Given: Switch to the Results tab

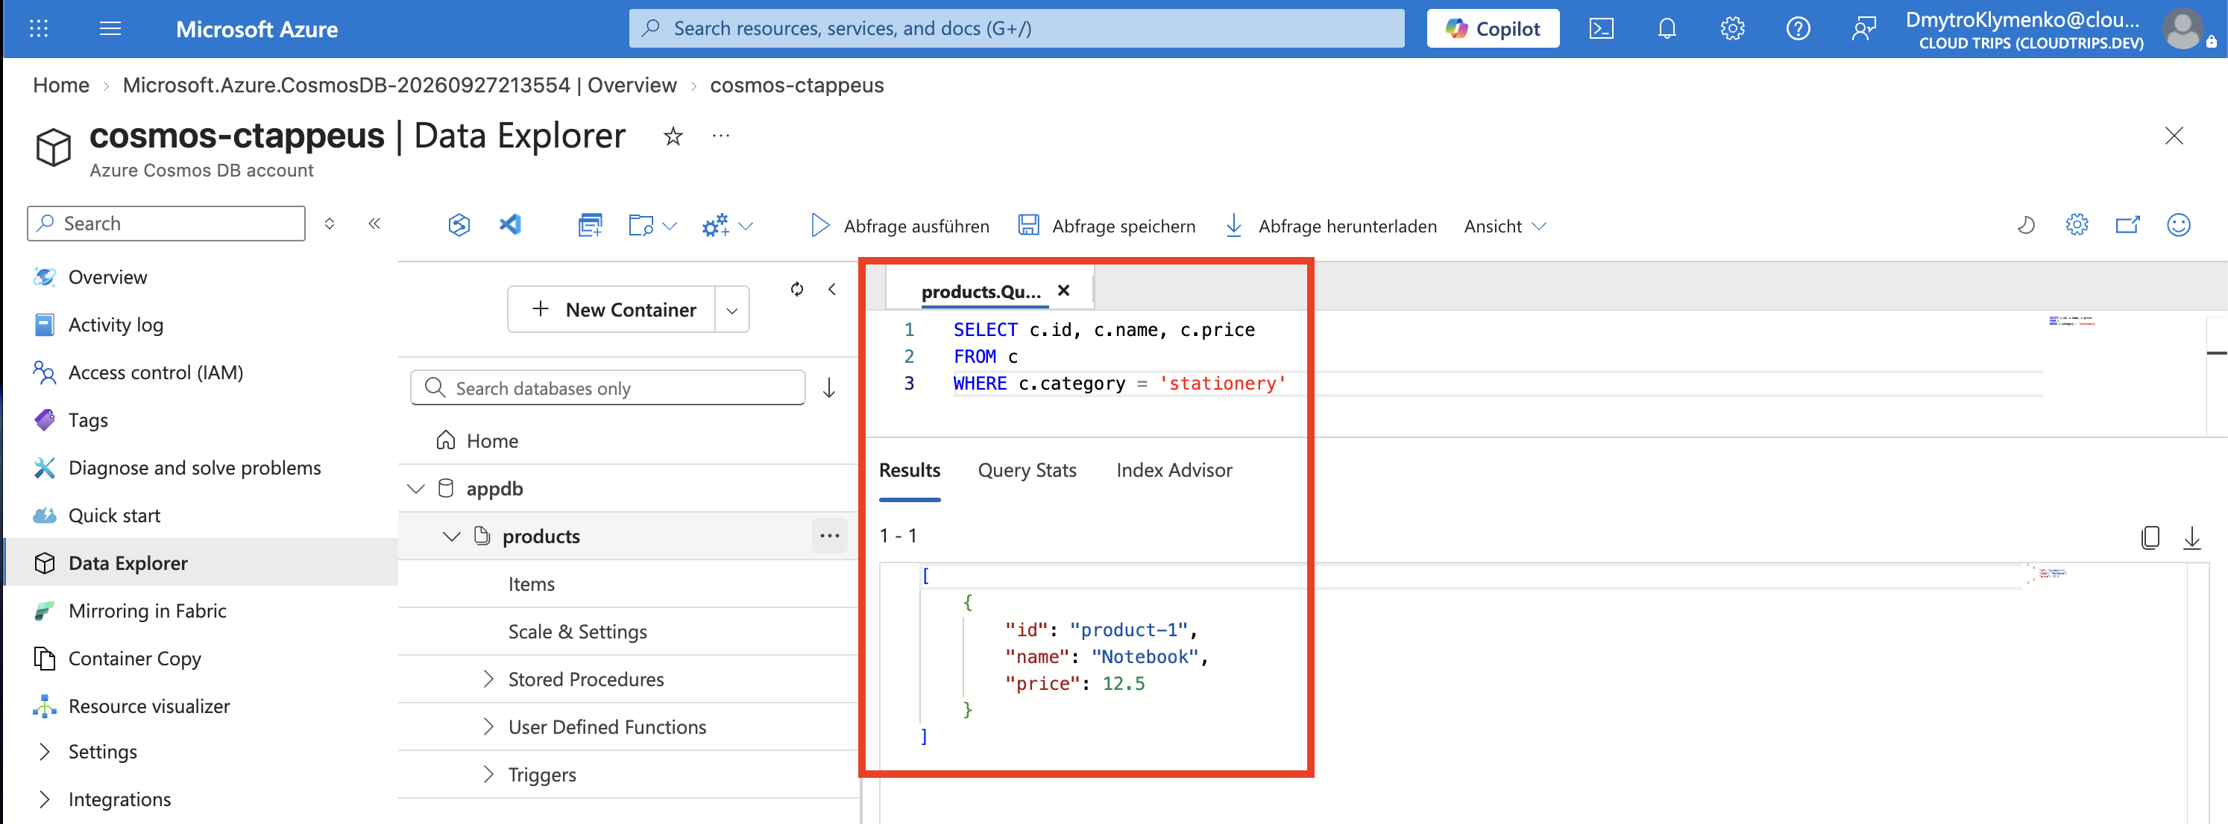Looking at the screenshot, I should (909, 470).
